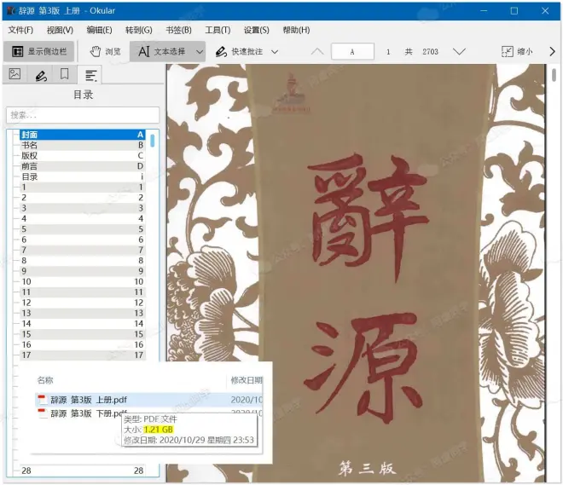
Task: Show more toolbar items via right chevron
Action: coord(552,52)
